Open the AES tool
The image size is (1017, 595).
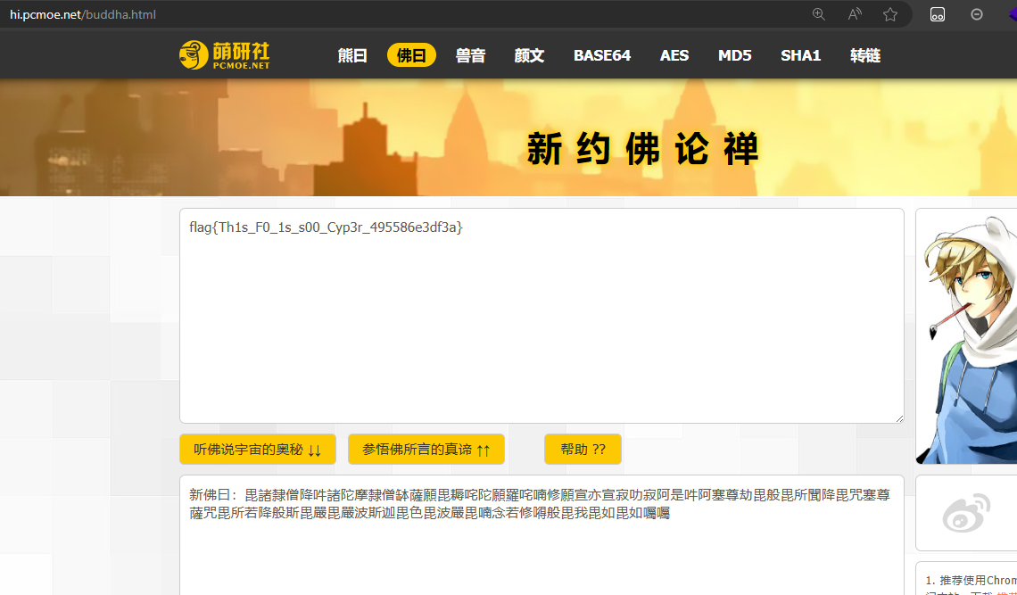point(674,56)
